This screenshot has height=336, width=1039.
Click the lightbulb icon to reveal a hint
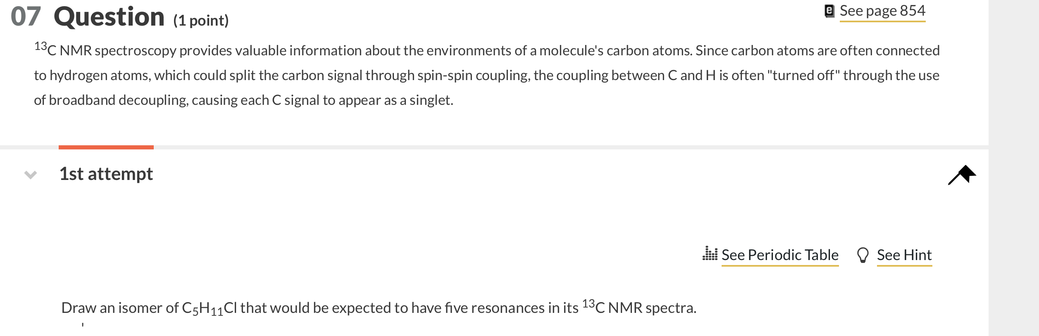click(864, 255)
